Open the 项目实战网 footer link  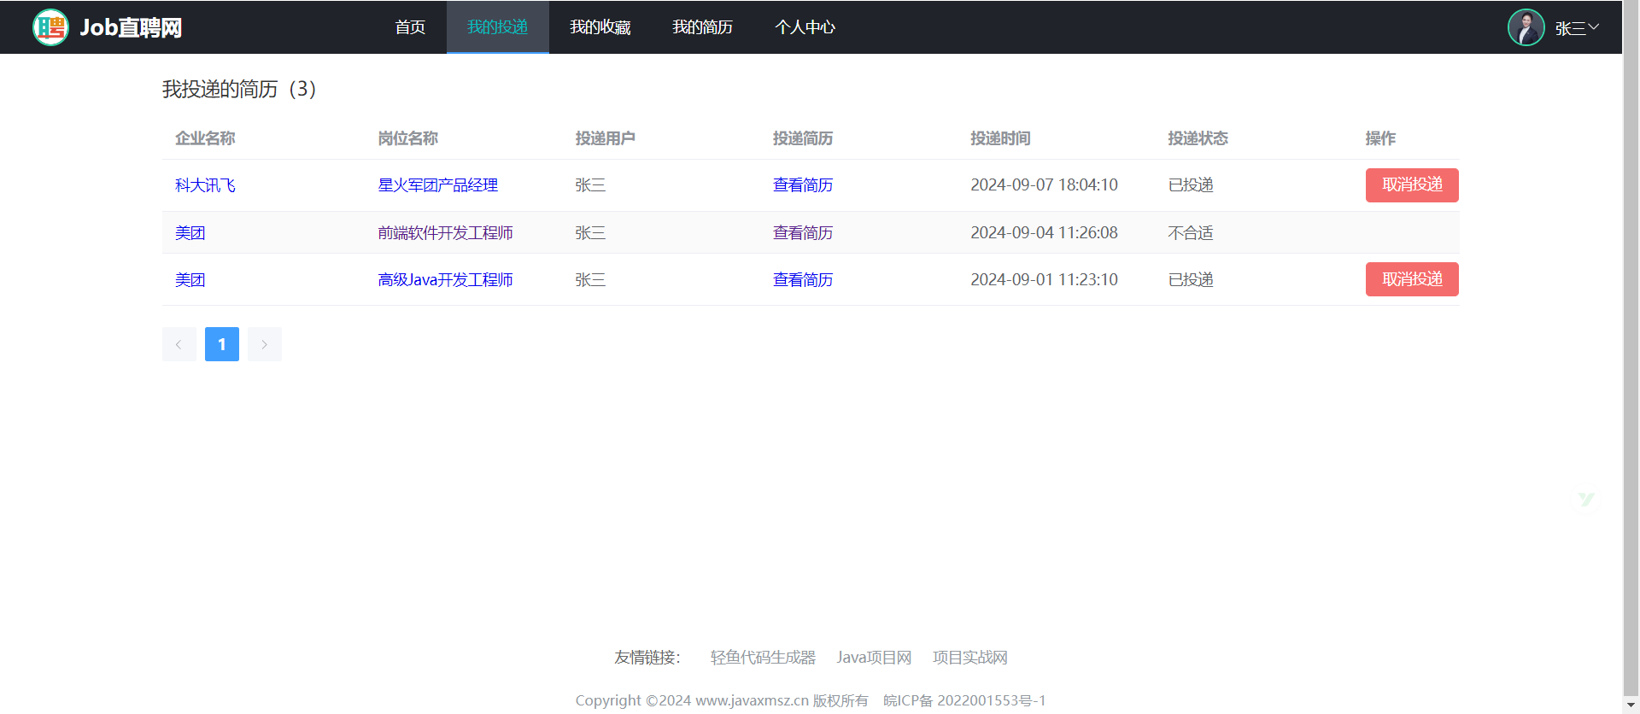click(970, 658)
